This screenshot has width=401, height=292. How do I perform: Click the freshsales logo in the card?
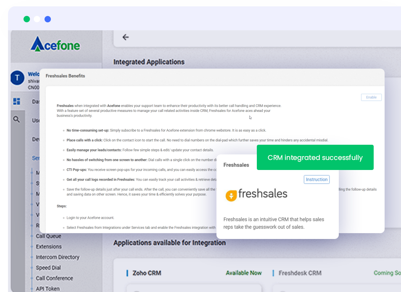coord(256,194)
